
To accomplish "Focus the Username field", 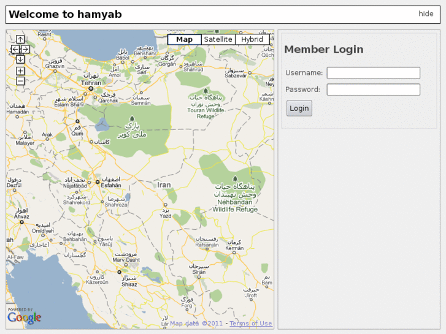I will pos(373,73).
